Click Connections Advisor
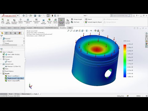The width and height of the screenshot is (148, 111). point(36,21)
